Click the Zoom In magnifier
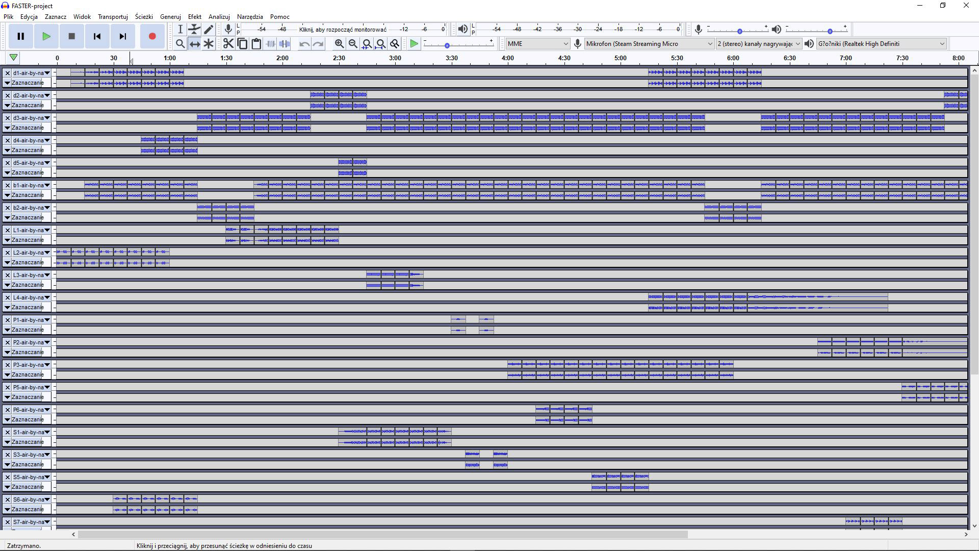 click(339, 44)
